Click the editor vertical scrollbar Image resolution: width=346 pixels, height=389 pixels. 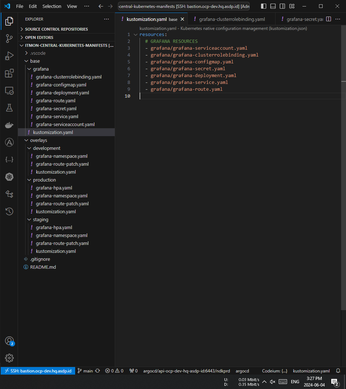343,167
